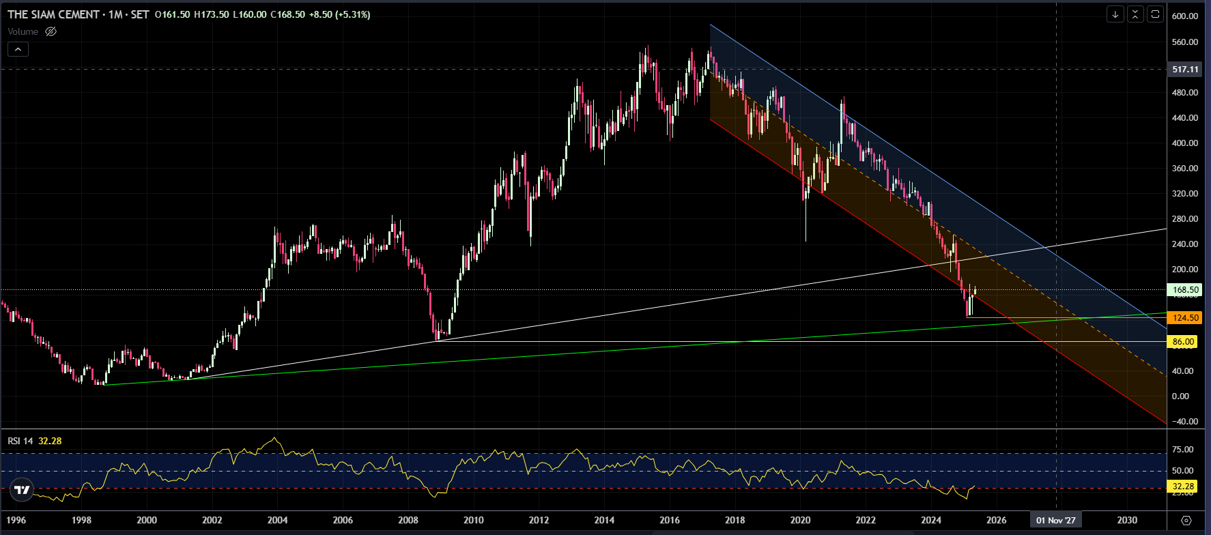1211x535 pixels.
Task: Click the 400.00 price scale label
Action: 1184,143
